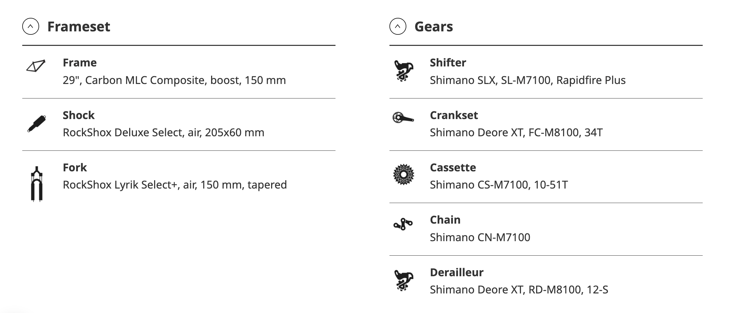Click the Shimano RD-M8100 derailleur text
The width and height of the screenshot is (729, 313).
click(x=519, y=290)
